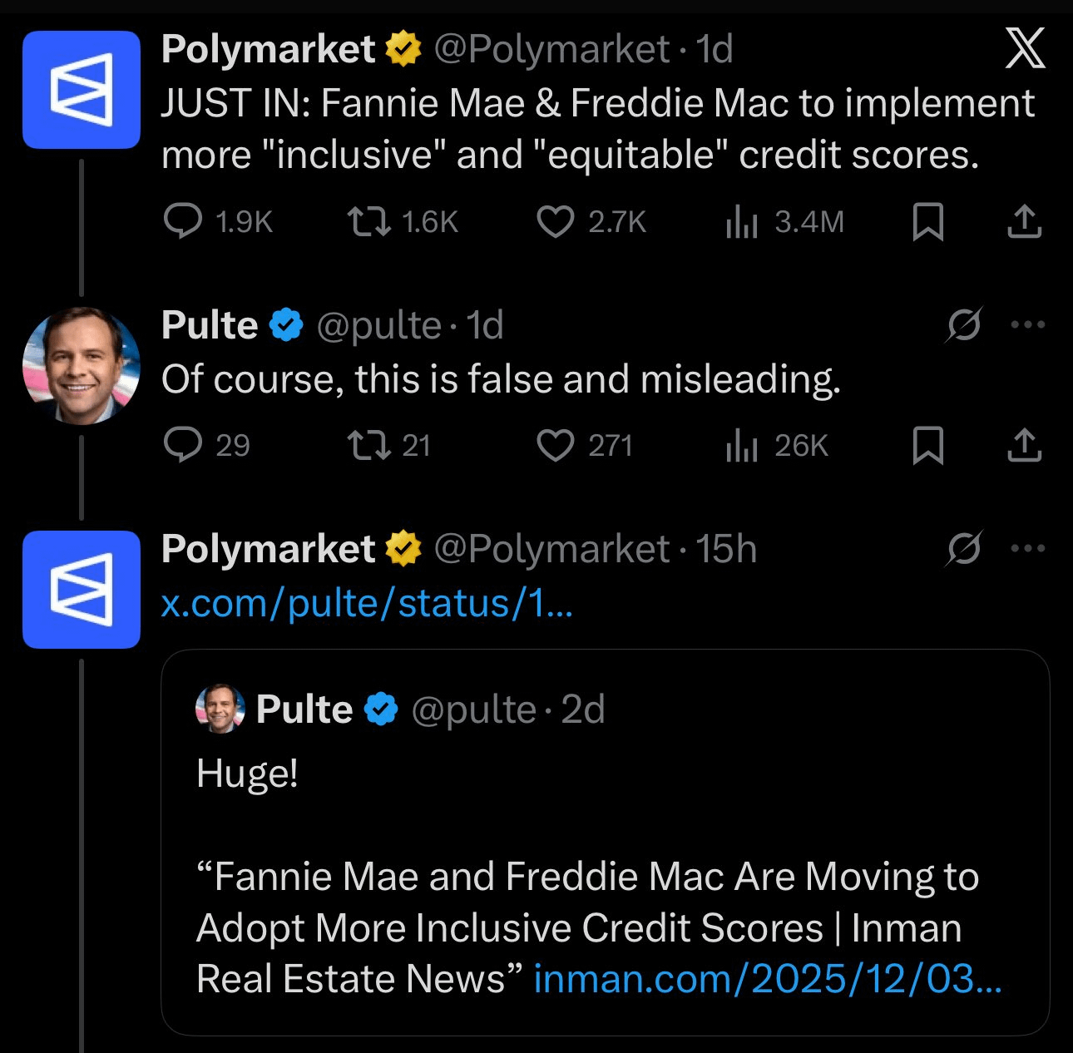Bookmark Pulte's reply post
This screenshot has height=1053, width=1073.
(927, 445)
